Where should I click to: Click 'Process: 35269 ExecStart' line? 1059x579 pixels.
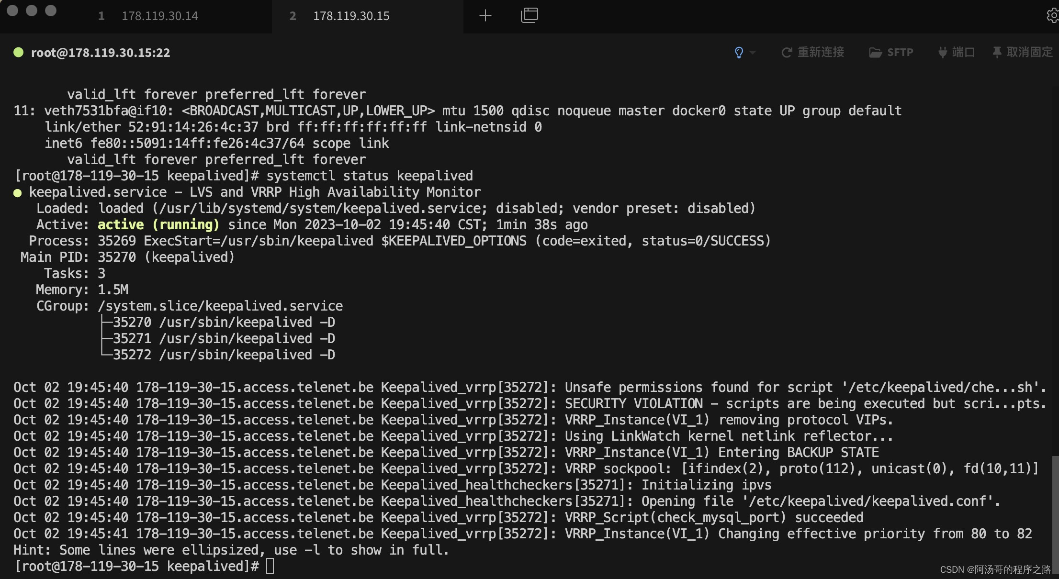point(400,241)
